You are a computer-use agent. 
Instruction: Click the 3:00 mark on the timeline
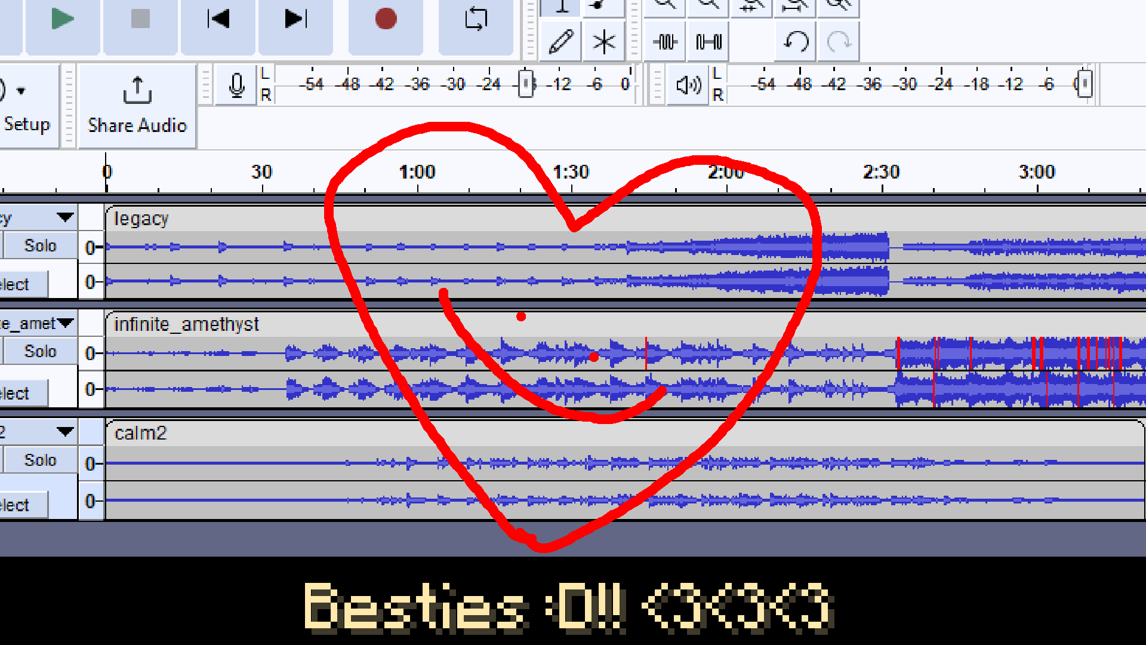point(1037,172)
